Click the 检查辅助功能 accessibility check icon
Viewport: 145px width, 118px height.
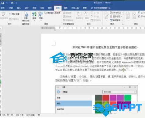coord(26,17)
